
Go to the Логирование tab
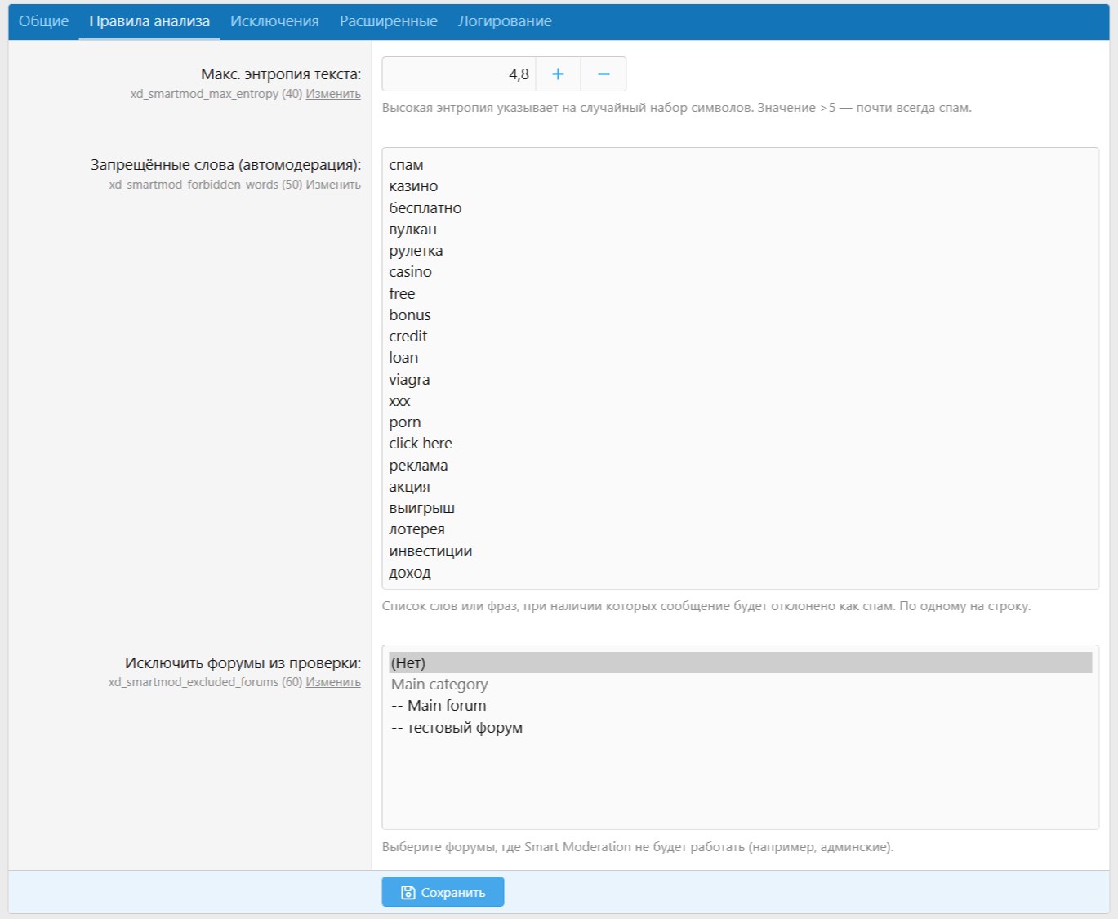point(505,21)
